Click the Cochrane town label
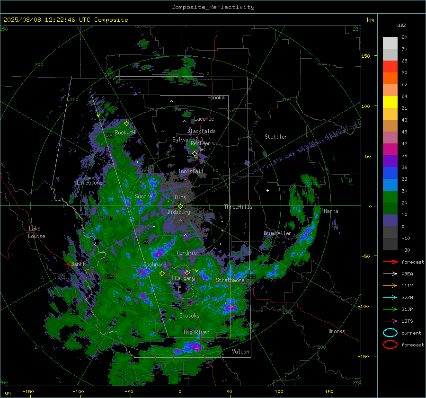 [155, 265]
